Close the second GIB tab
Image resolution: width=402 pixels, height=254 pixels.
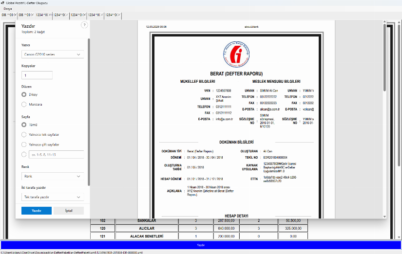[32, 15]
